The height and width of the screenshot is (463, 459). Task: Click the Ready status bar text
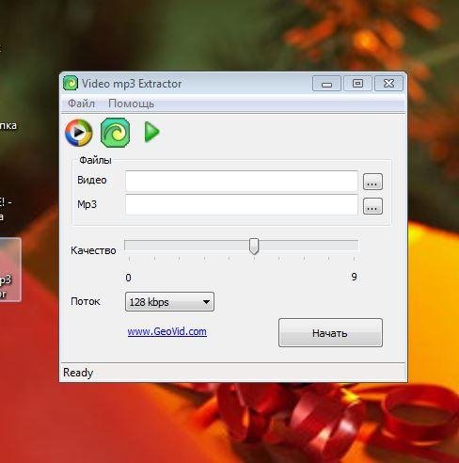click(x=78, y=373)
